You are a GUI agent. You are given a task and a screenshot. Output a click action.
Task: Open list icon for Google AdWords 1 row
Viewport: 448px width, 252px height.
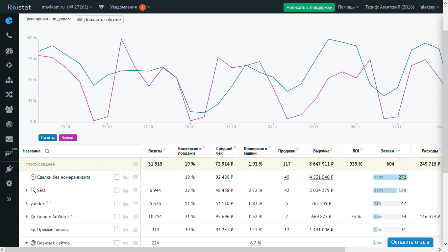pyautogui.click(x=135, y=217)
